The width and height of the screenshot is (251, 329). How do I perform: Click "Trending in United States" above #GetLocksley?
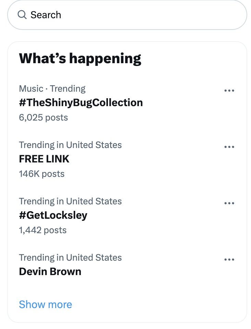tap(70, 201)
